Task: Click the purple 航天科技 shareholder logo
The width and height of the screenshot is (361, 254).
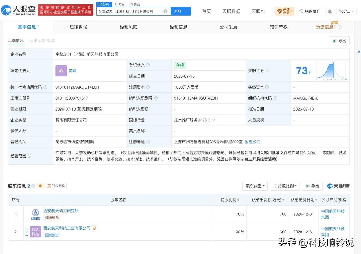Action: [x=35, y=232]
